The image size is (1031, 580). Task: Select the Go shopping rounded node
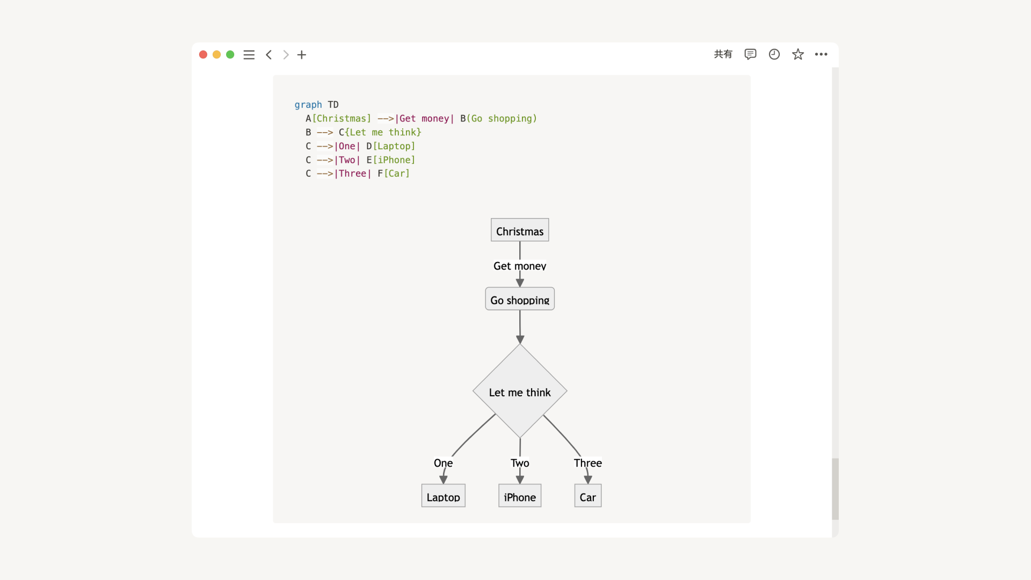click(x=519, y=299)
